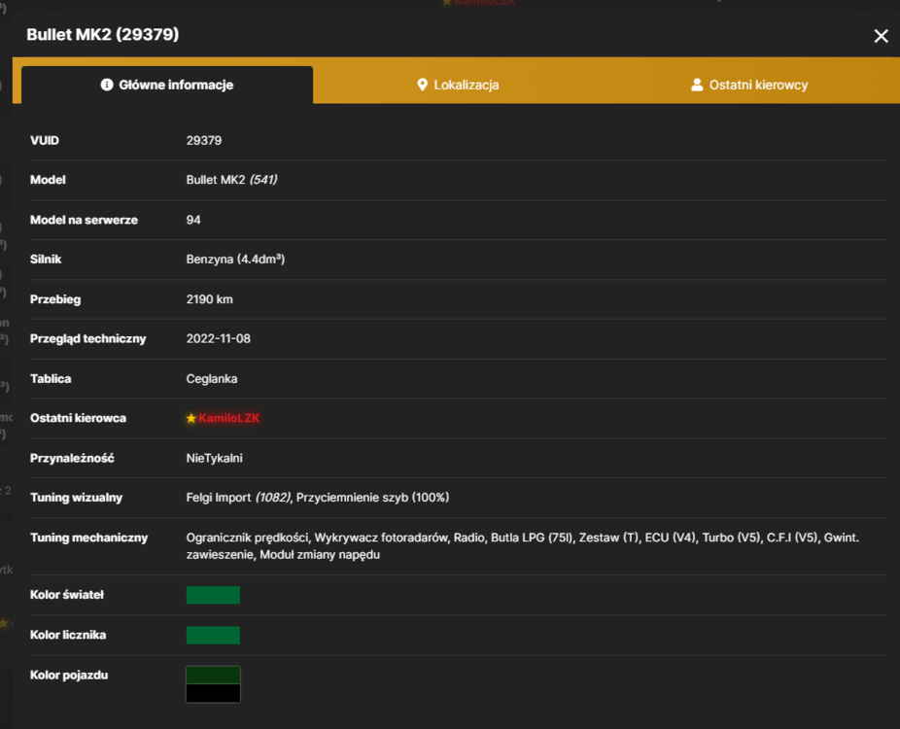Image resolution: width=900 pixels, height=729 pixels.
Task: Click the Ostatni kierowca row label
Action: (78, 418)
